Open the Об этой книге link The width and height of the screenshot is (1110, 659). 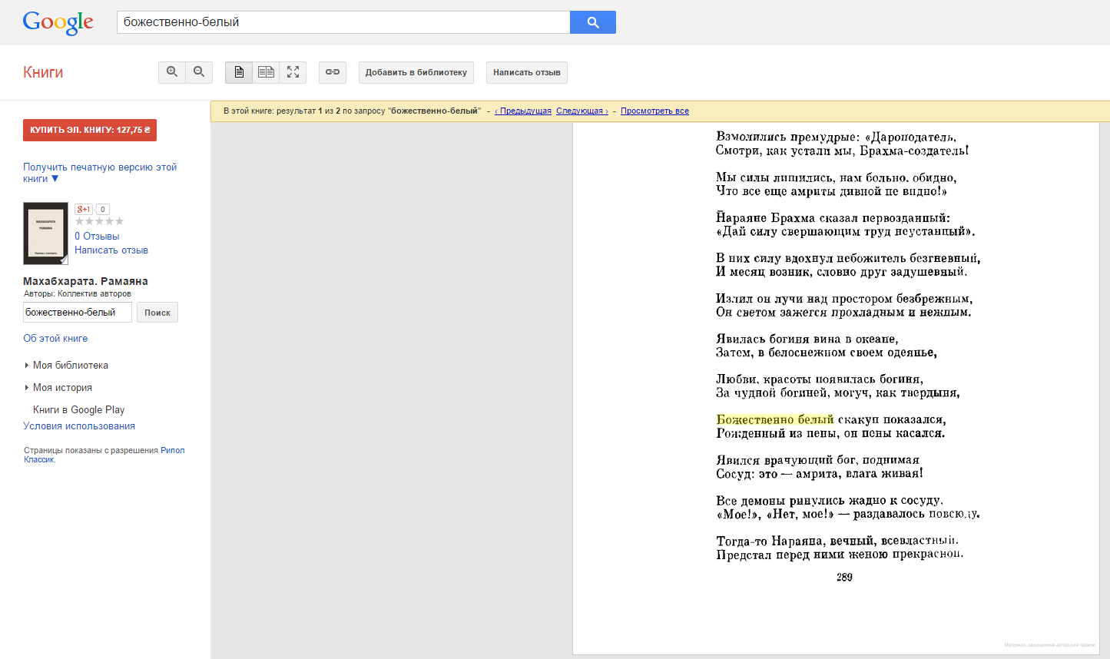point(55,339)
